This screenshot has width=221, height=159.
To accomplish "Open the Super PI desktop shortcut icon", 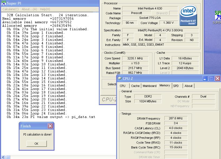I will [x=218, y=17].
